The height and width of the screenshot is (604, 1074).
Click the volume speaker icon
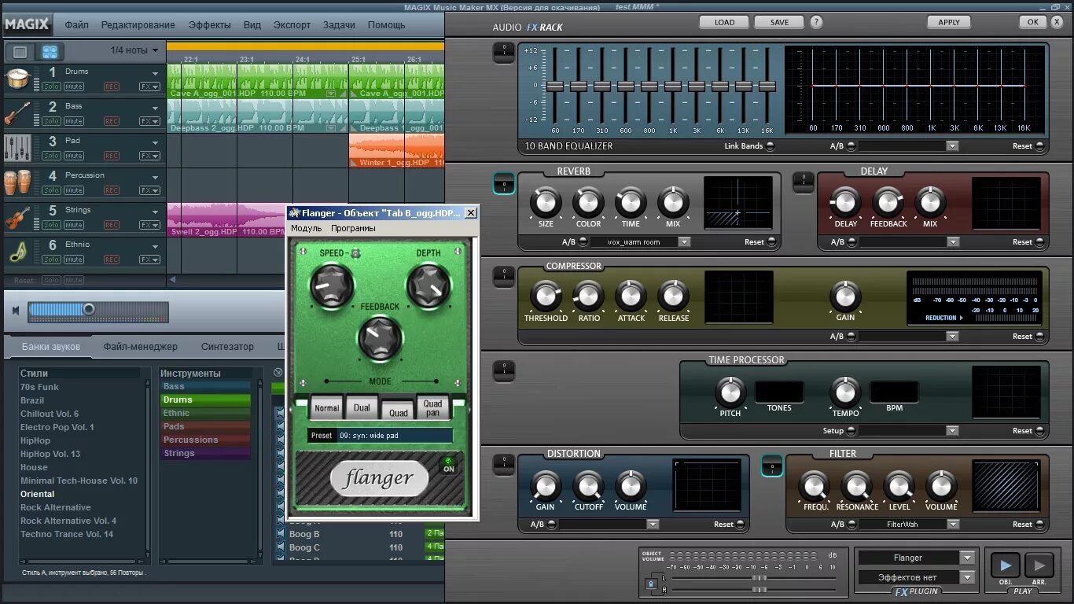point(15,311)
